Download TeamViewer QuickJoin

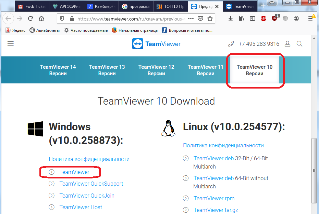87,196
